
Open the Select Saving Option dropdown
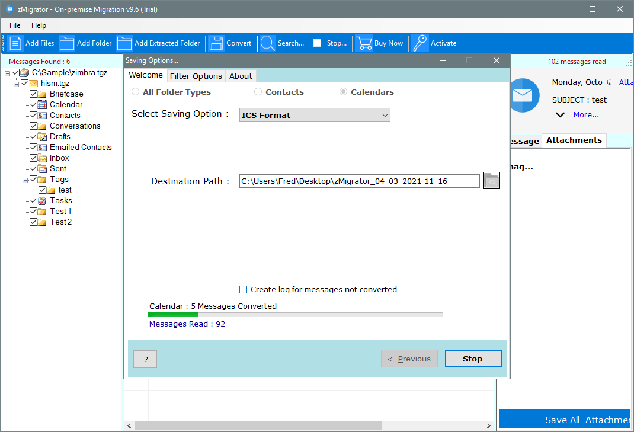click(315, 115)
